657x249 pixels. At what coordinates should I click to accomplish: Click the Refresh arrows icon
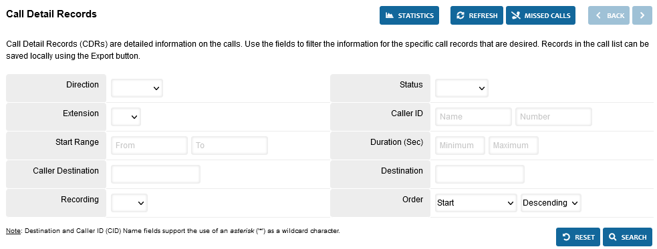(461, 15)
